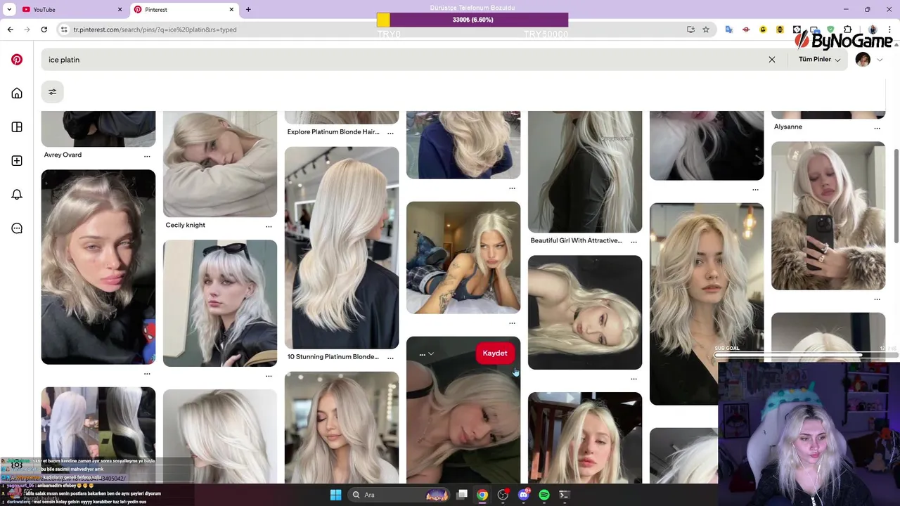Open more options for Cecily knight pin
900x506 pixels.
[x=269, y=226]
